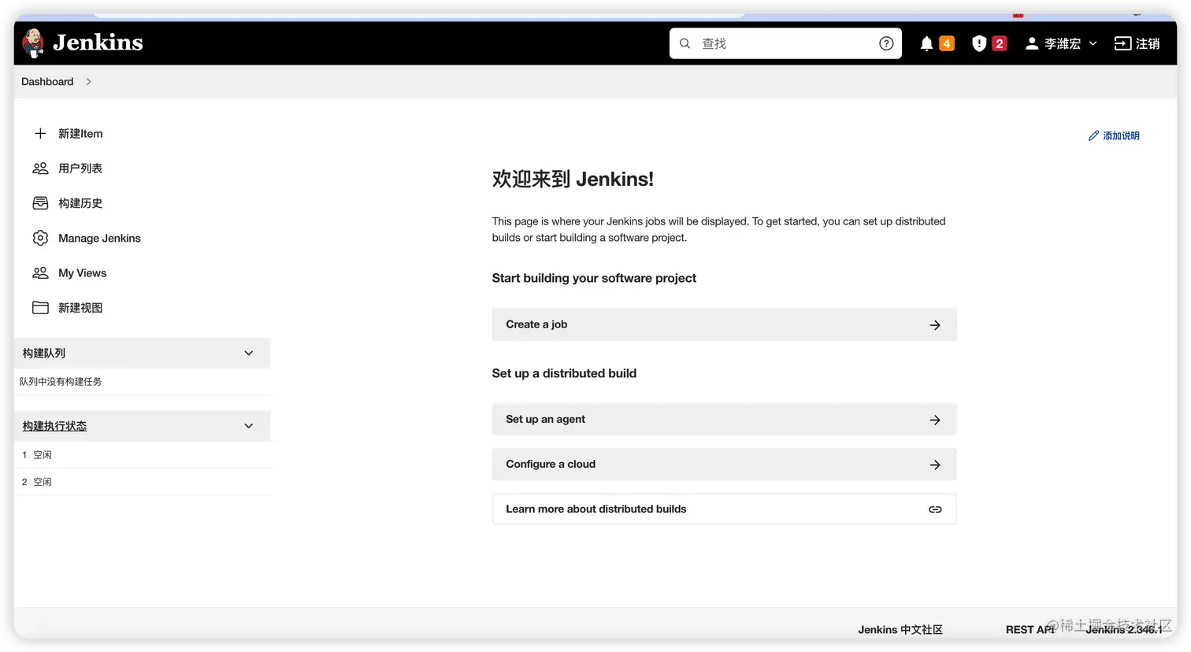The width and height of the screenshot is (1191, 652).
Task: Click the 构建历史 tray icon
Action: (40, 203)
